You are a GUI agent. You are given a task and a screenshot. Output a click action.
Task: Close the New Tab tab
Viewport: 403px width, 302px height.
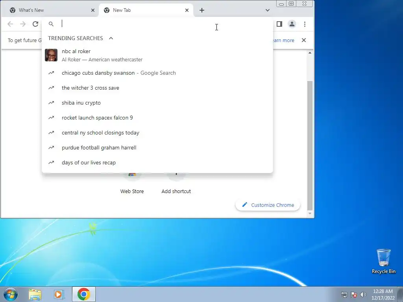pos(187,10)
